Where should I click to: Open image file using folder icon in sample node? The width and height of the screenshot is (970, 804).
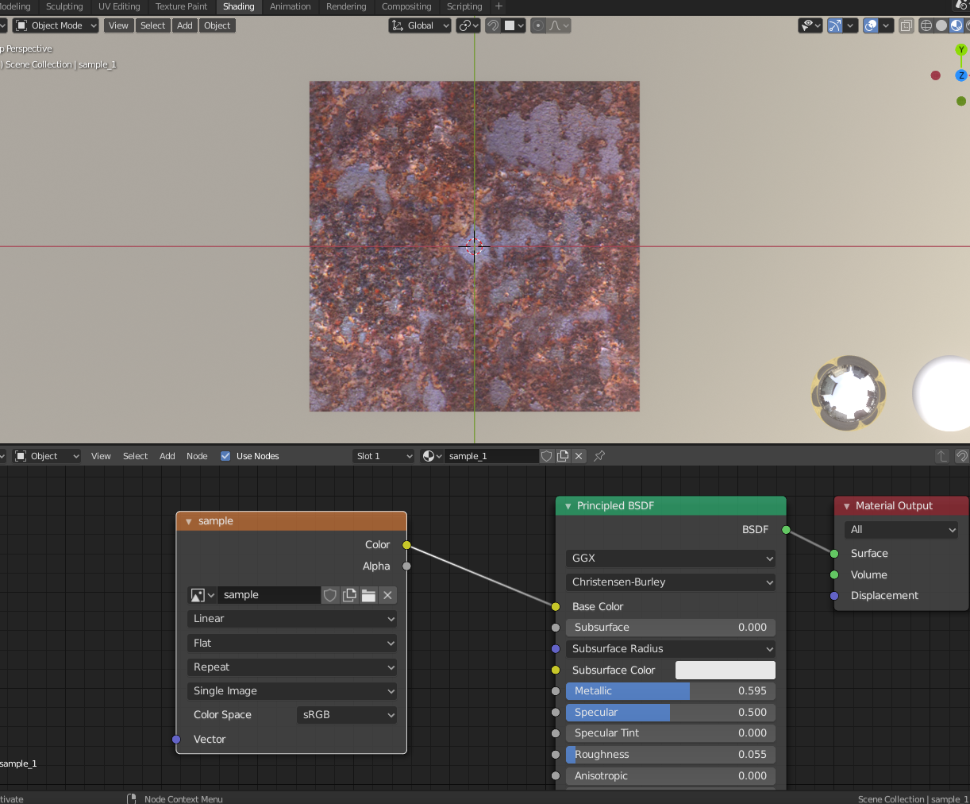[368, 595]
